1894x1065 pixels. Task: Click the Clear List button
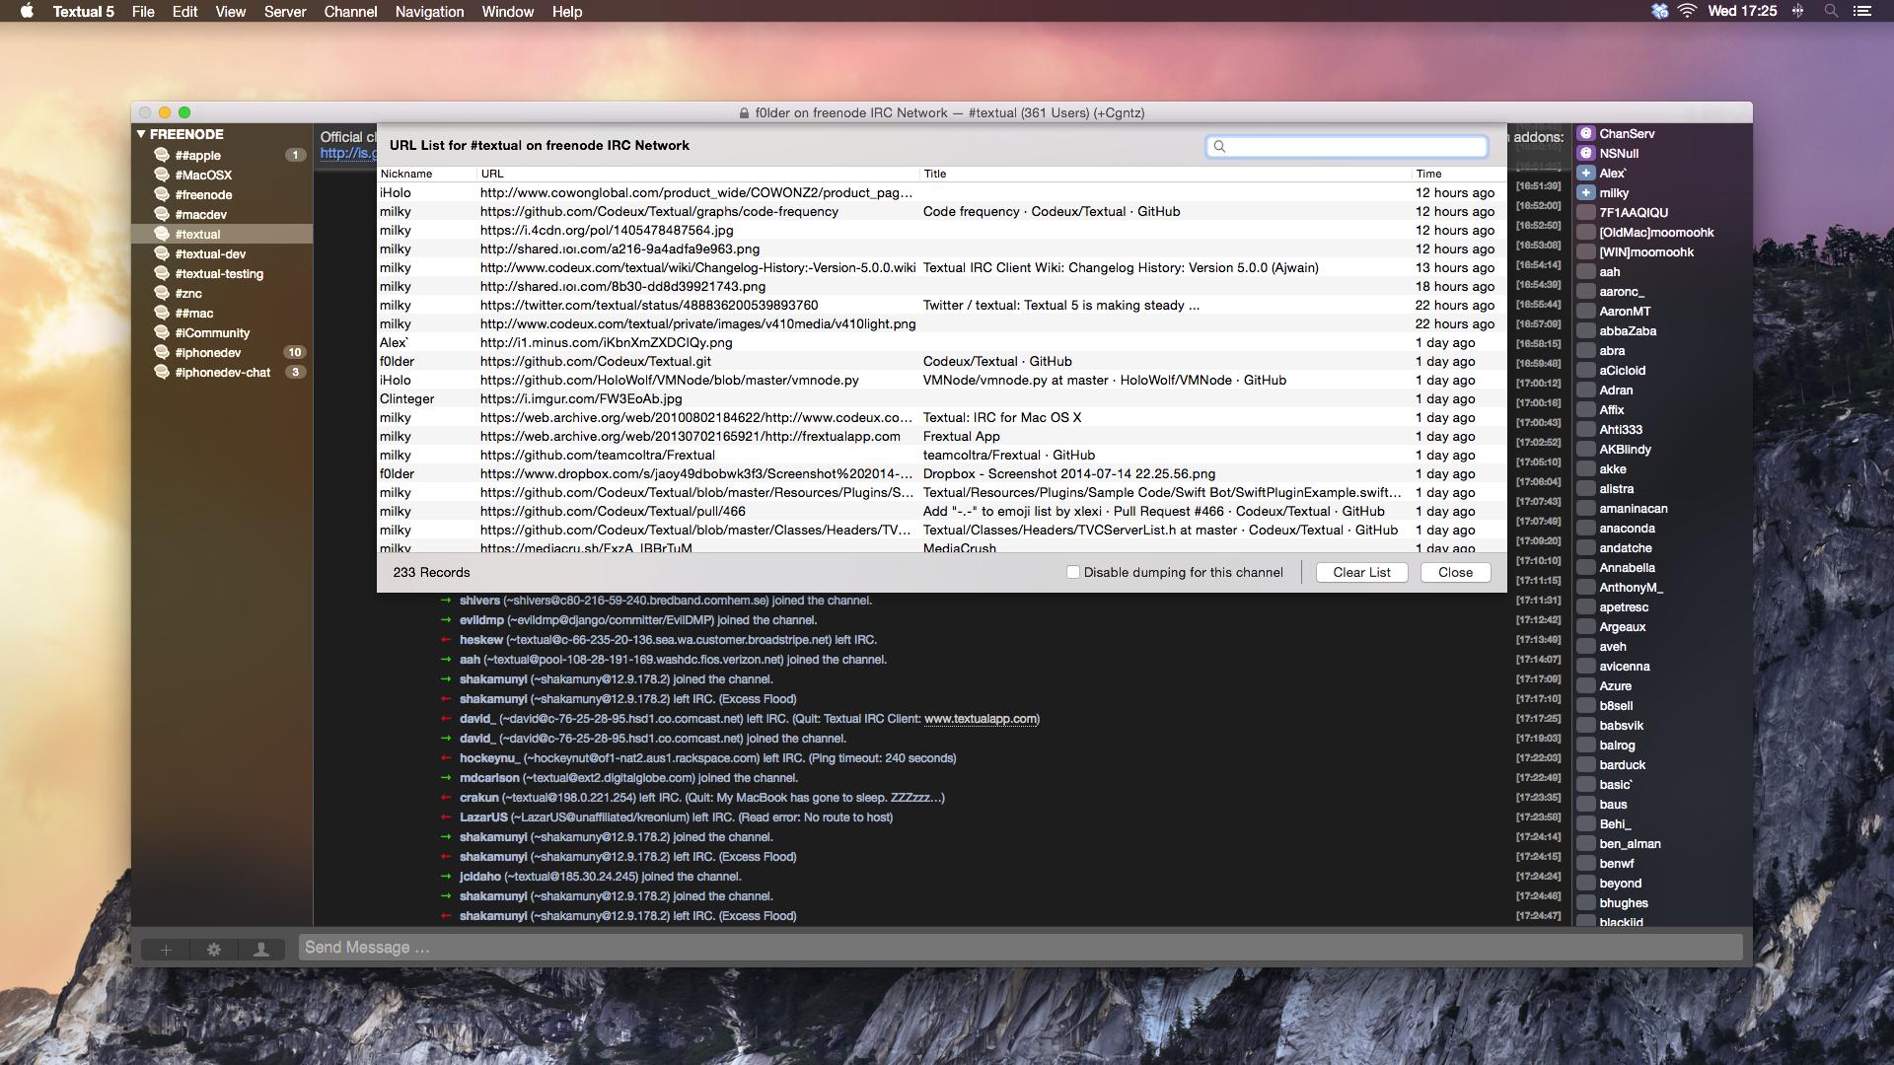pyautogui.click(x=1361, y=572)
